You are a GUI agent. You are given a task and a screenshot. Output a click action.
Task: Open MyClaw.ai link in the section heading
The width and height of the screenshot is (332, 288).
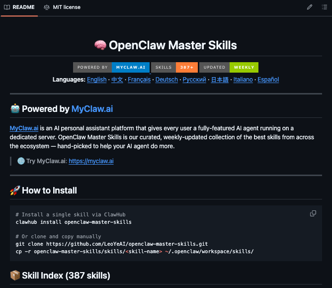point(92,109)
